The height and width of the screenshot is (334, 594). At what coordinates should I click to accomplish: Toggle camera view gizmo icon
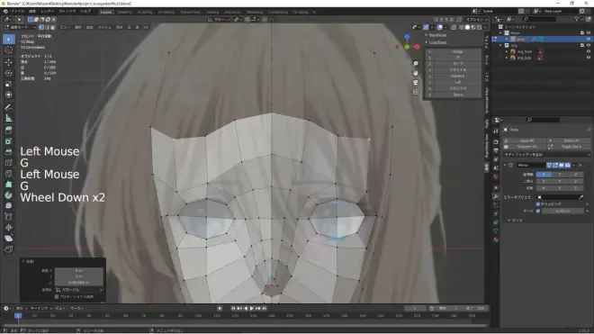coord(416,82)
